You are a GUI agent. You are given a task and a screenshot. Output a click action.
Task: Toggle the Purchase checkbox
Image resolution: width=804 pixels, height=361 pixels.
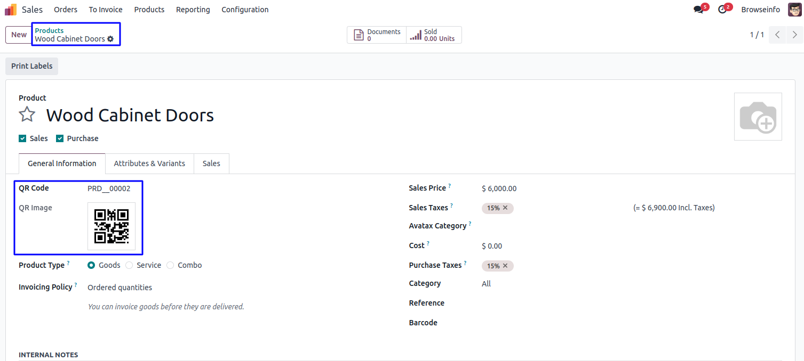click(60, 138)
